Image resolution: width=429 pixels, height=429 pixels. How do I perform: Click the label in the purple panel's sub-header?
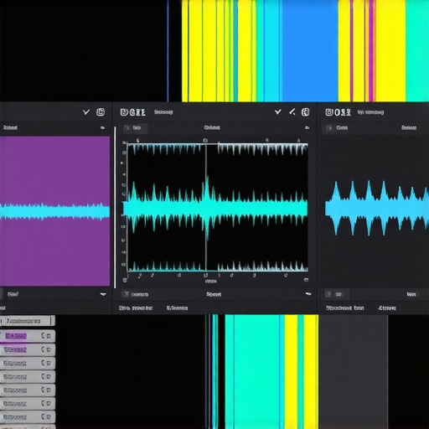click(10, 127)
